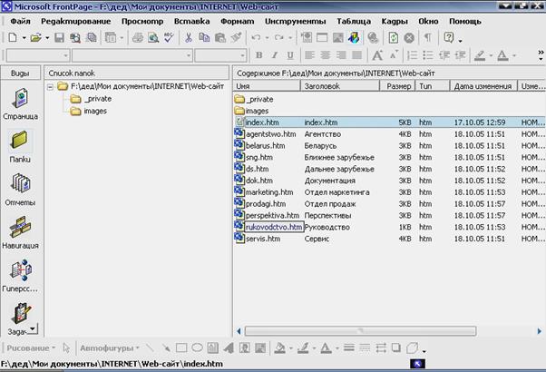Toggle Align Left button
Image resolution: width=546 pixels, height=372 pixels.
(309, 55)
